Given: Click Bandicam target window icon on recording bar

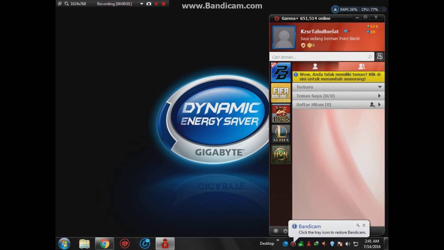Looking at the screenshot, I should click(x=60, y=4).
